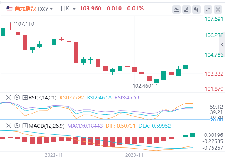
Task: Collapse side panel with left chevron
Action: (x=222, y=45)
